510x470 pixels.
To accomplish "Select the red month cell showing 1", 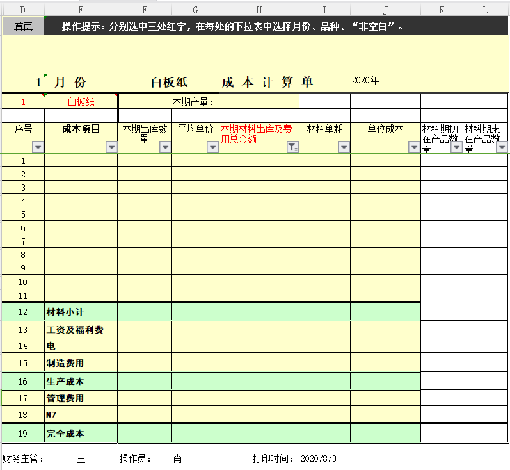I will 23,102.
